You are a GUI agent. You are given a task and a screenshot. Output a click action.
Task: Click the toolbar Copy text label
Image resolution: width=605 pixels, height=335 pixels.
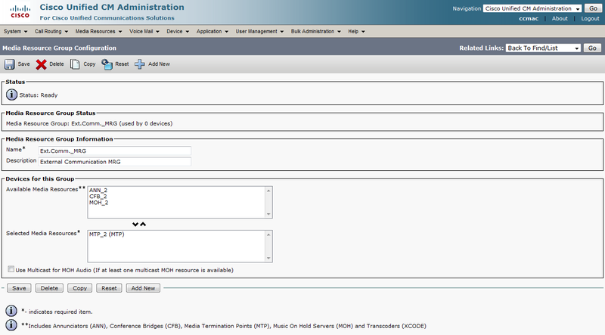(89, 64)
